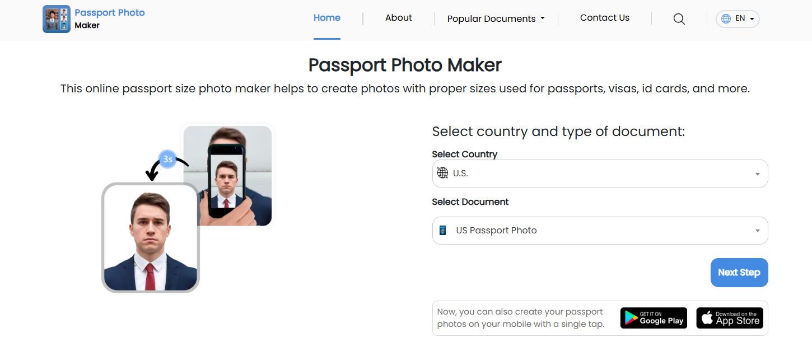Click the Passport Photo Maker title text
Screen dimensions: 812x361
click(x=404, y=65)
